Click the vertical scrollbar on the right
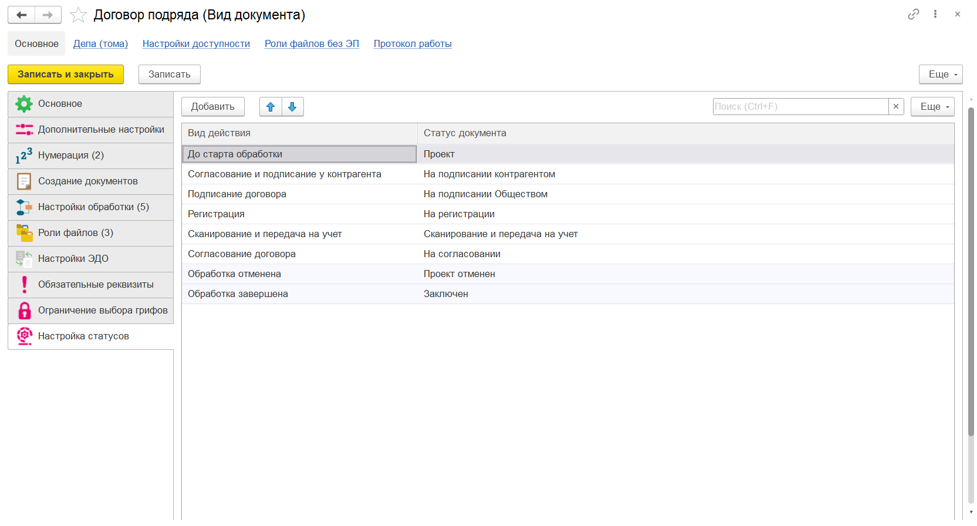 [971, 270]
